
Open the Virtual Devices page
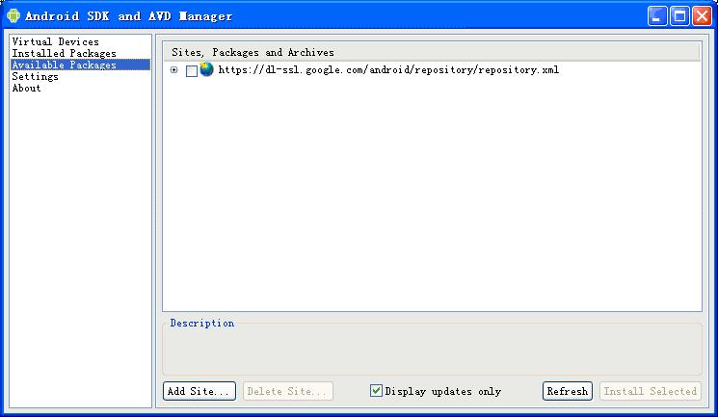point(55,41)
